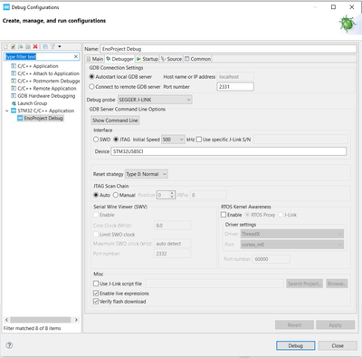Select the JTAG interface option

click(x=116, y=140)
